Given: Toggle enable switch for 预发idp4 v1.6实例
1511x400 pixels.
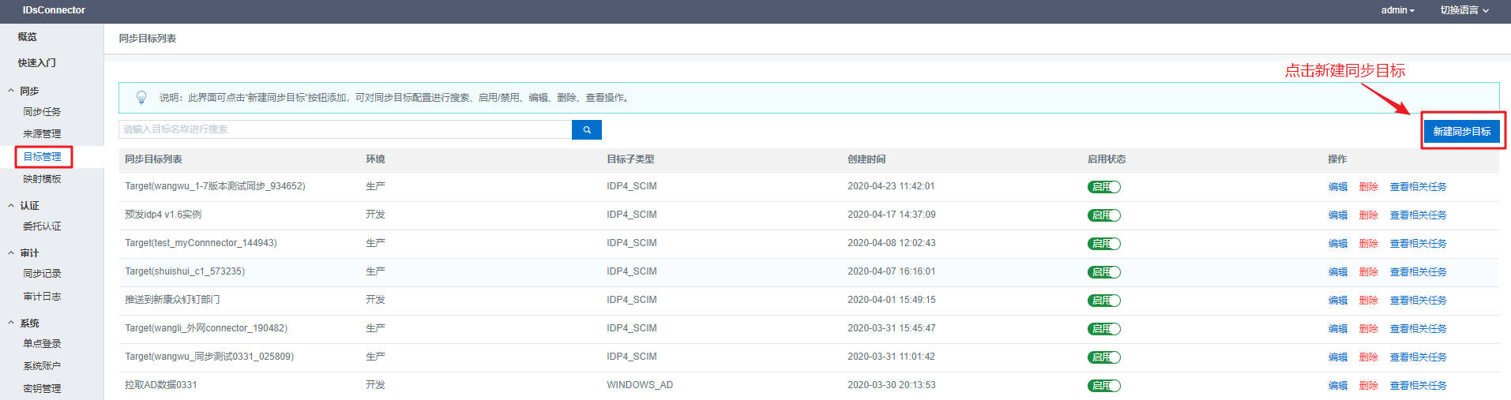Looking at the screenshot, I should [1103, 215].
